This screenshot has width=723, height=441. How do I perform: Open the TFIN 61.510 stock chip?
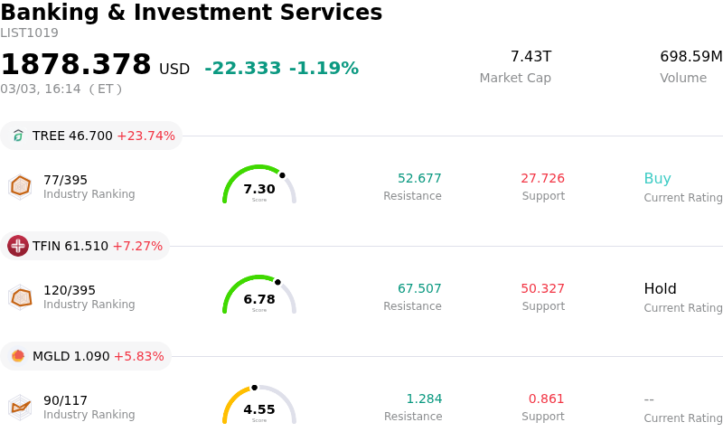pyautogui.click(x=86, y=246)
